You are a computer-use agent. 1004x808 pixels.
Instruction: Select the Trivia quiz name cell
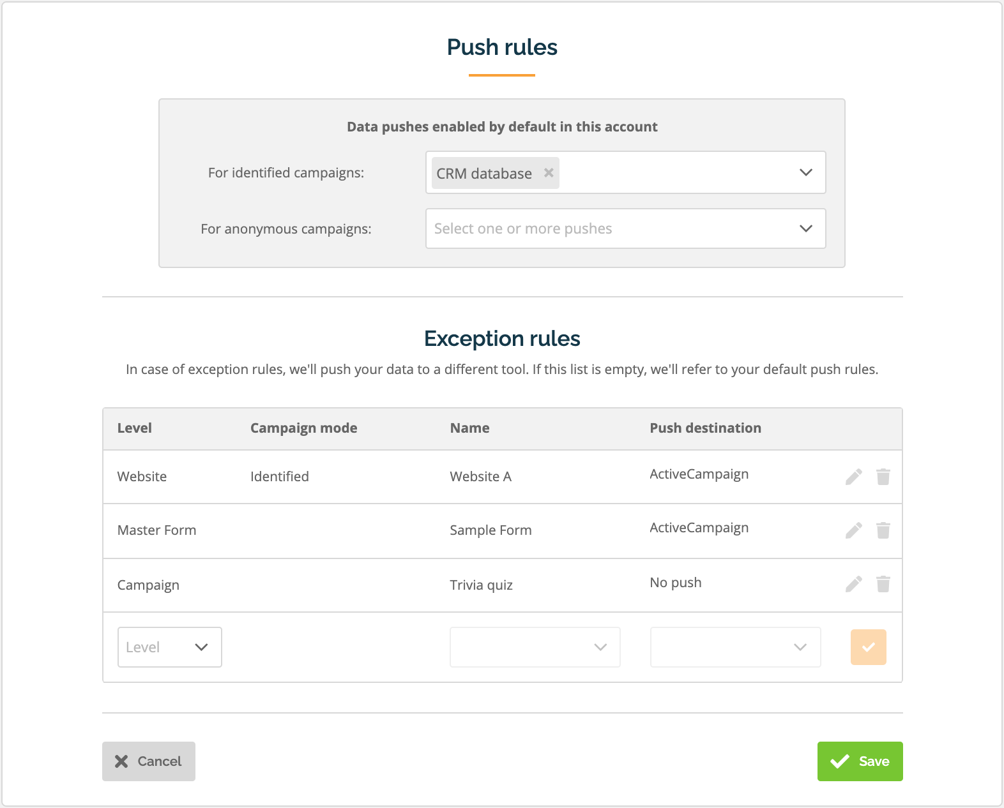(482, 585)
